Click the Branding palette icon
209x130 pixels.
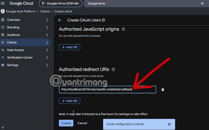click(x=3, y=27)
